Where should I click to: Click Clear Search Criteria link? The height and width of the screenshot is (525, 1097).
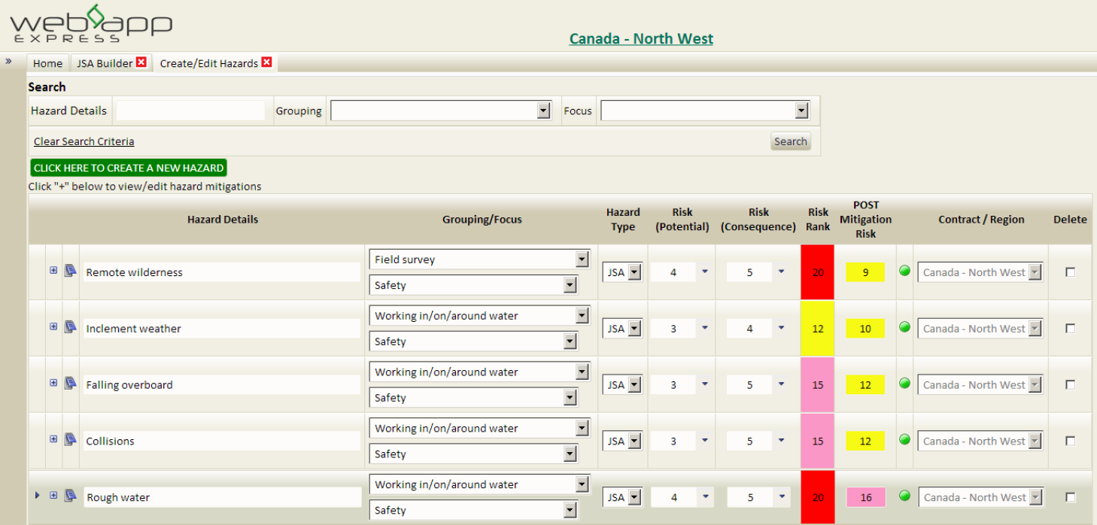click(84, 141)
